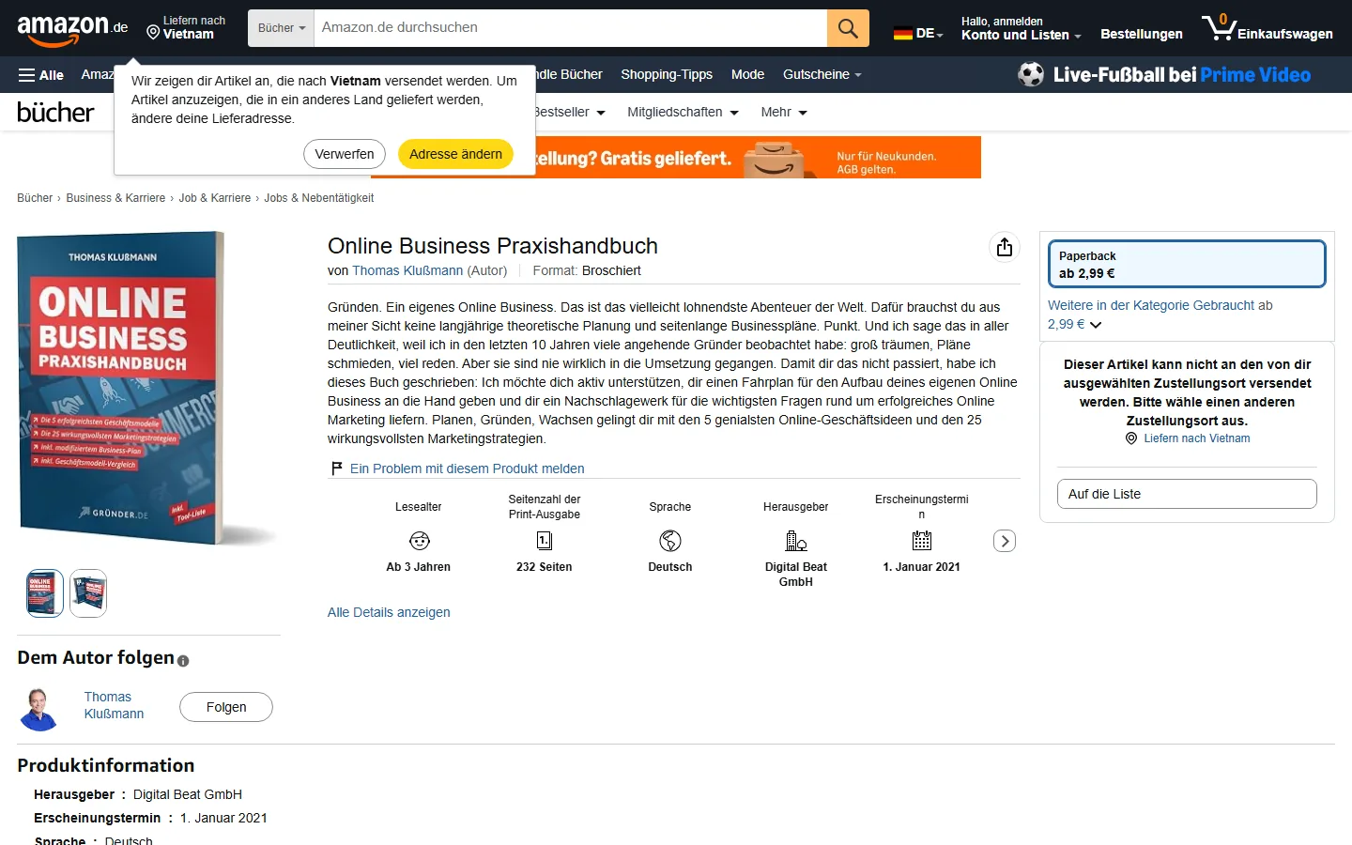The height and width of the screenshot is (845, 1352).
Task: Click the German flag language icon
Action: pyautogui.click(x=903, y=34)
